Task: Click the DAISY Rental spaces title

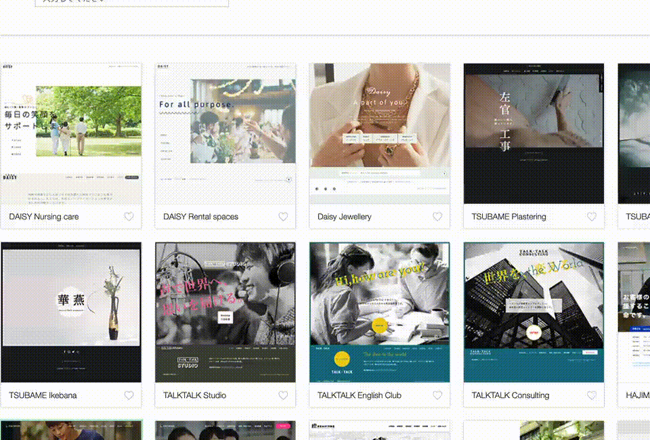Action: pos(200,217)
